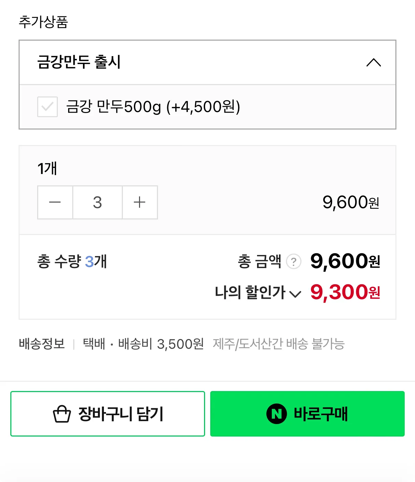Click the 택배 배송비 3,500원 text

pos(143,344)
